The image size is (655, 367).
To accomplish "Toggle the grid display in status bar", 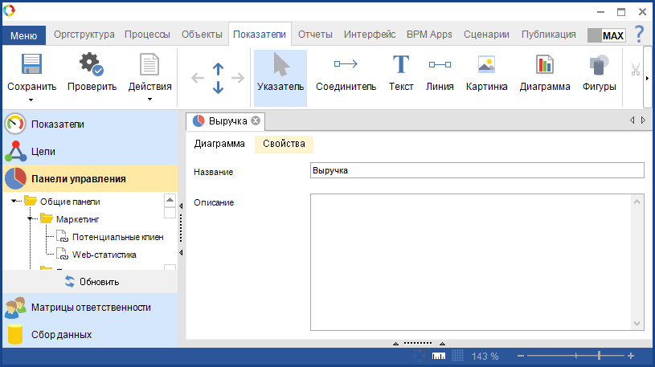I will click(457, 356).
